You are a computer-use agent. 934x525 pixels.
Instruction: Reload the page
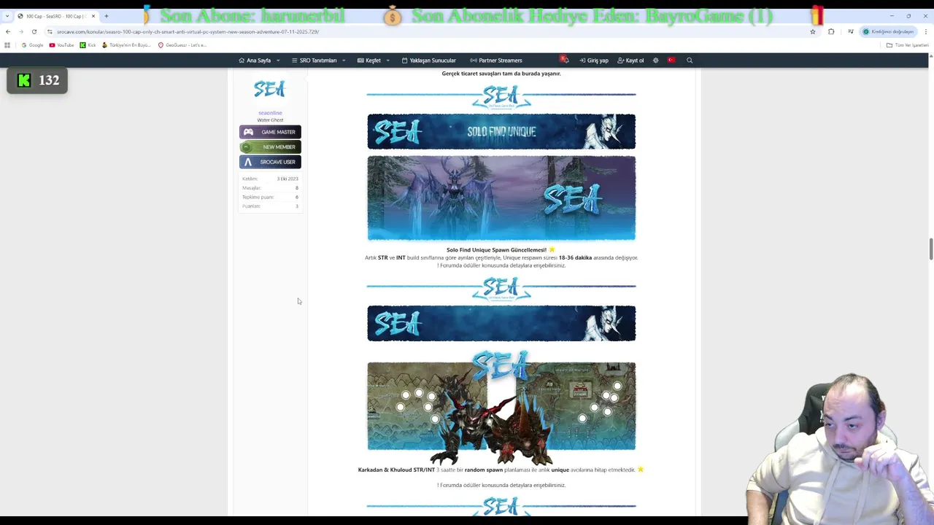click(x=34, y=31)
